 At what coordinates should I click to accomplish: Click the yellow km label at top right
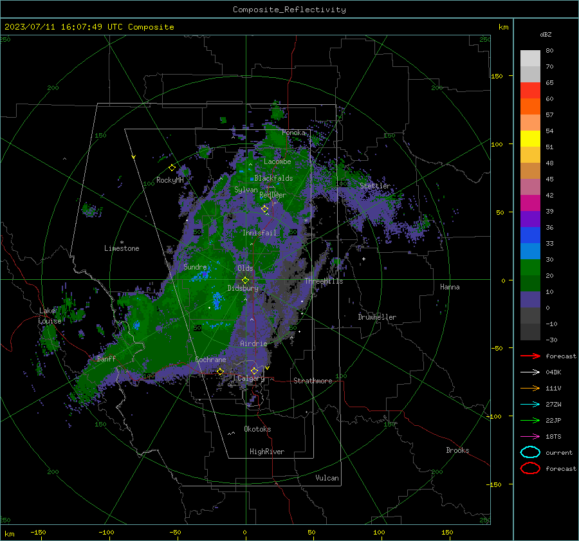pyautogui.click(x=503, y=27)
